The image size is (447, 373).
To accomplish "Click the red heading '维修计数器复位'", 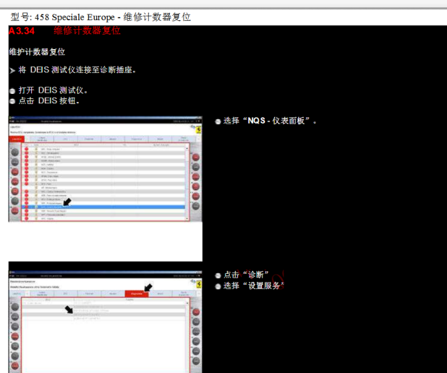I will [88, 30].
